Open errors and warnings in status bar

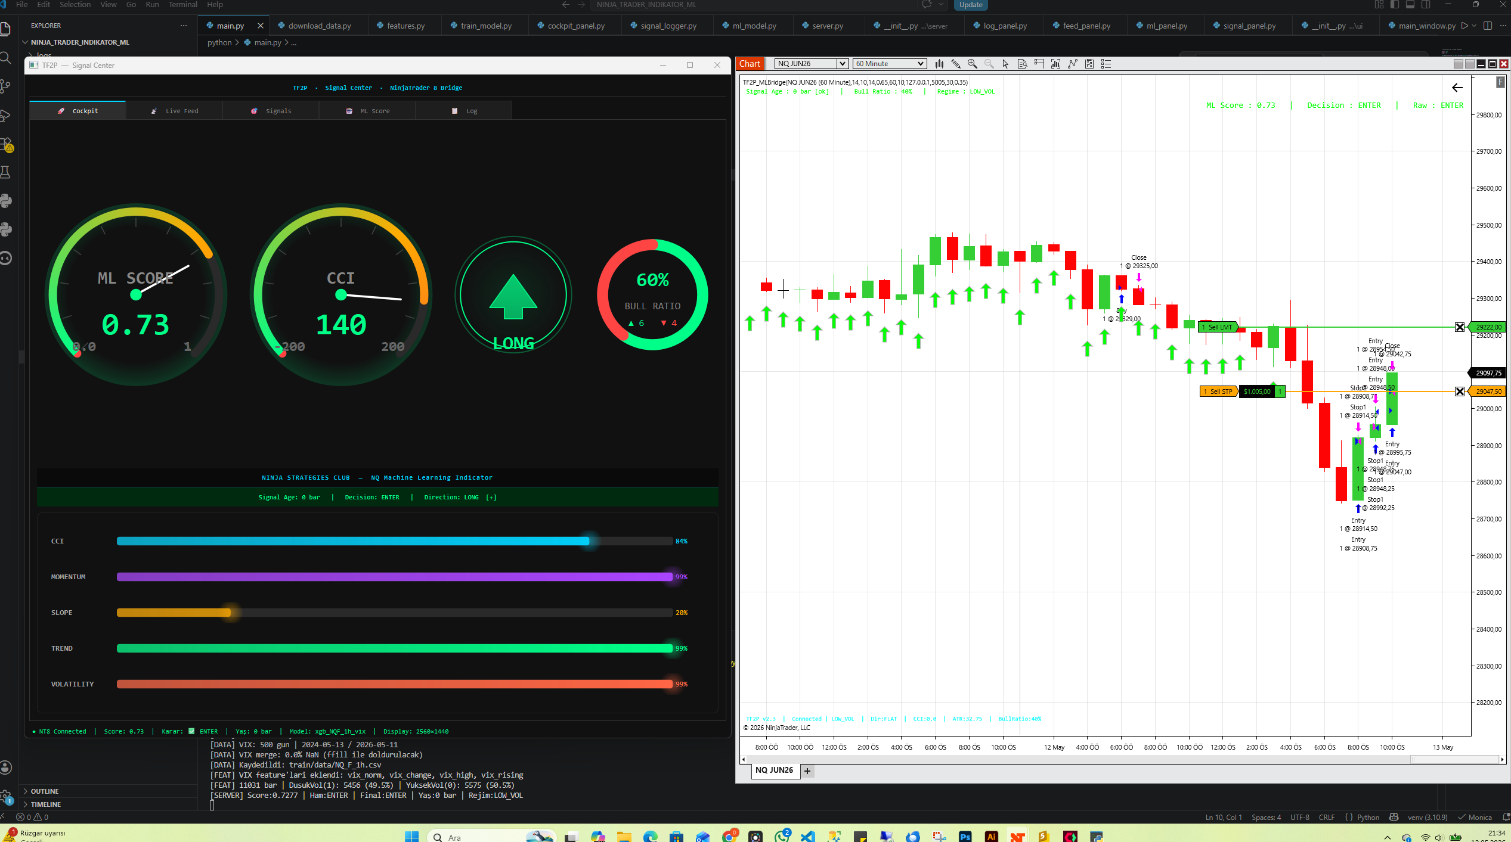33,817
